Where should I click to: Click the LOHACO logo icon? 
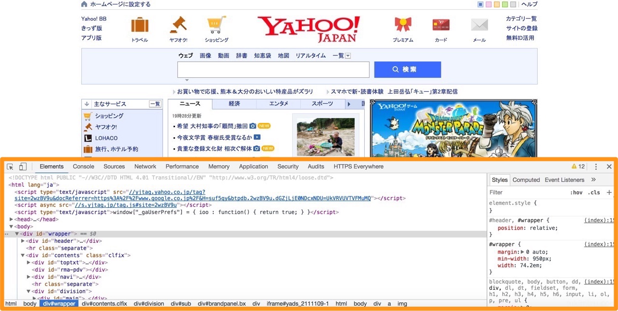(x=87, y=138)
